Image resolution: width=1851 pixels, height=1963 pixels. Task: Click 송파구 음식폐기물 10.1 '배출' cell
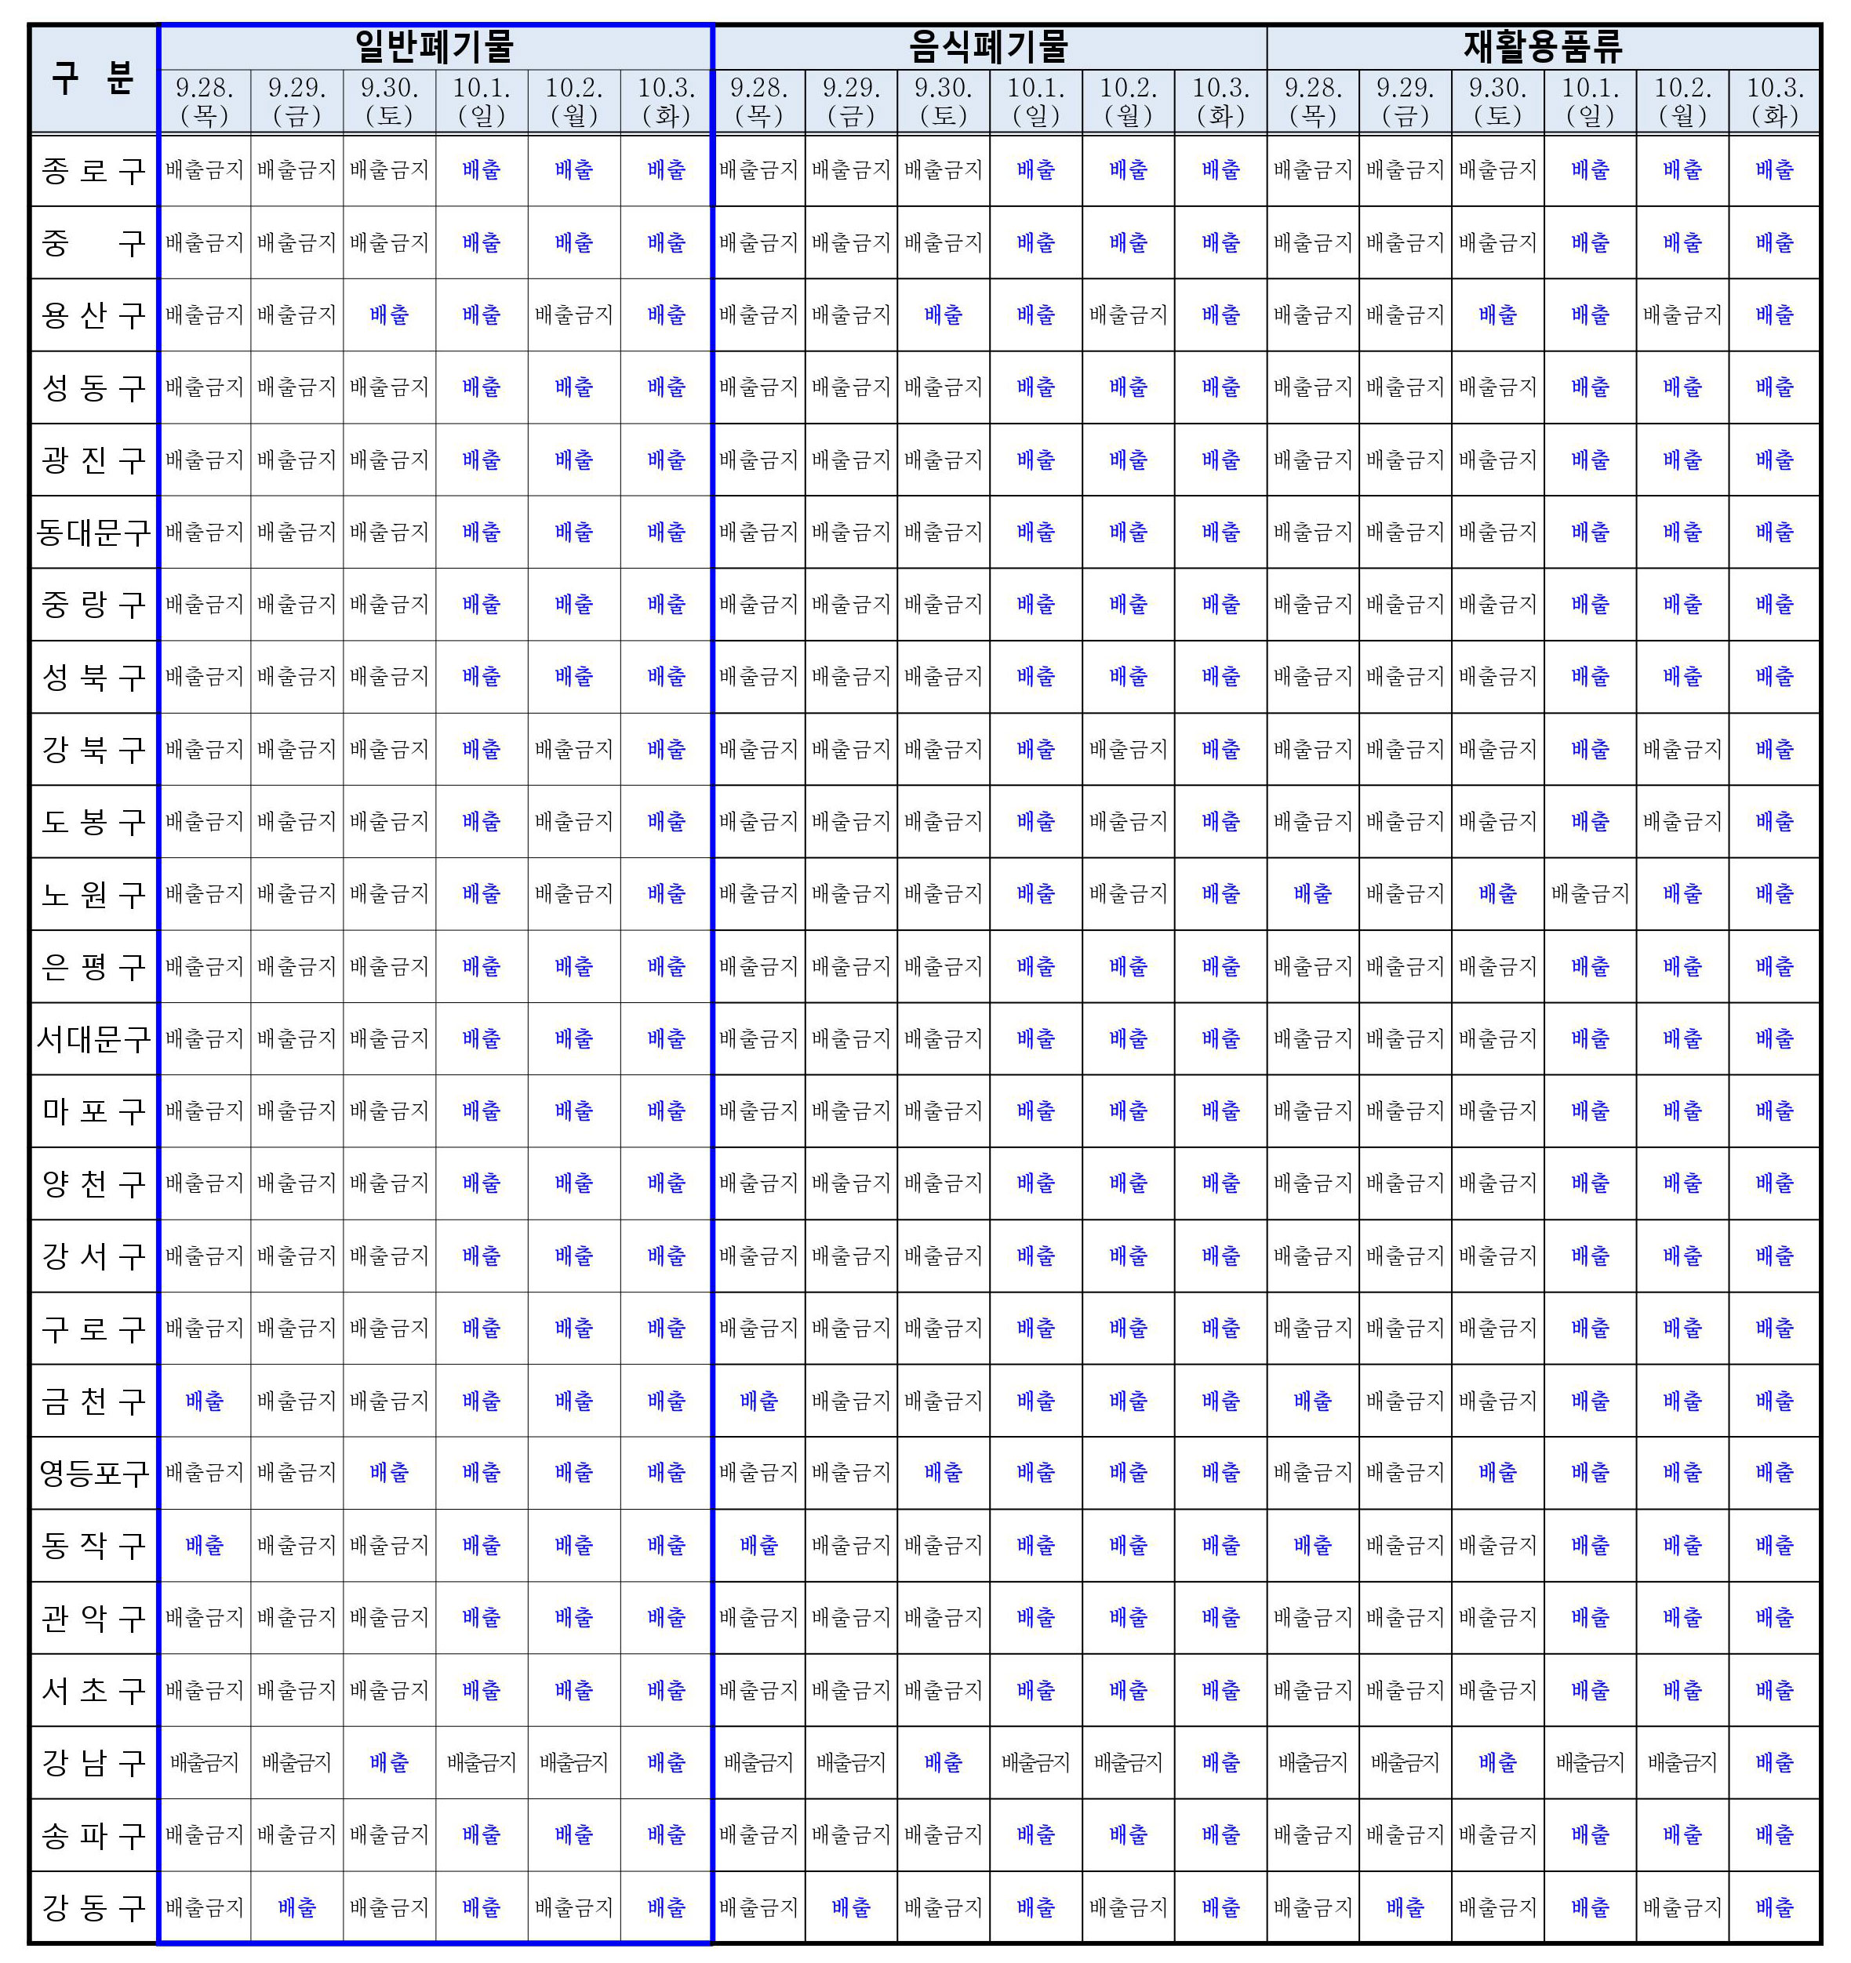click(x=1036, y=1834)
